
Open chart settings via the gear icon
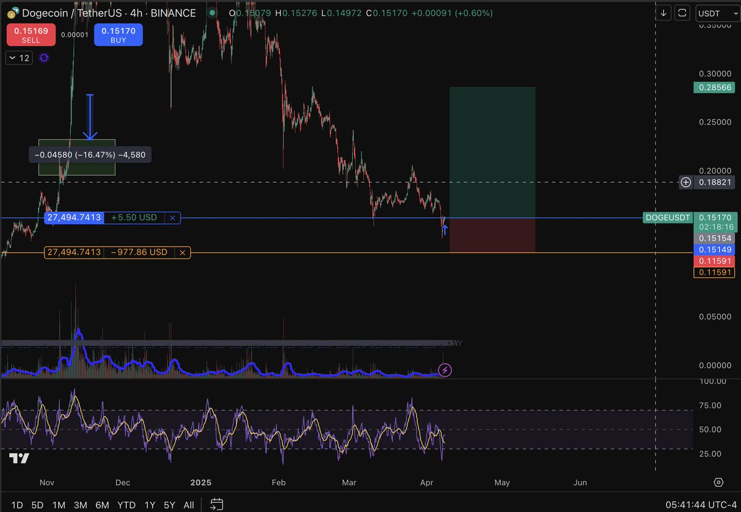point(718,482)
